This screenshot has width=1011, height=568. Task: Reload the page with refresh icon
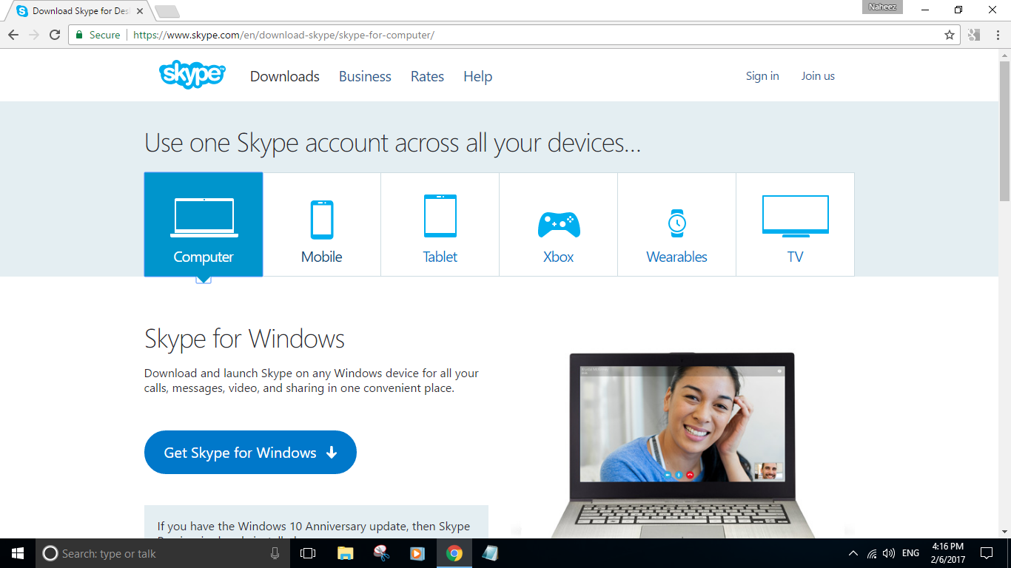55,35
